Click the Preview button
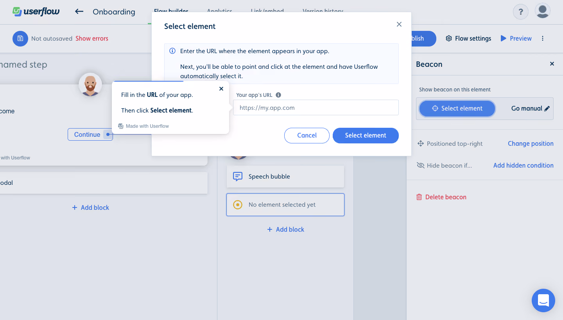Screen dimensions: 563x320 pyautogui.click(x=516, y=38)
